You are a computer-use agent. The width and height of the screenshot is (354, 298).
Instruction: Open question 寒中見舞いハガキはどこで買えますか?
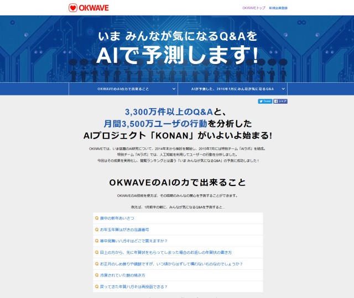click(x=133, y=241)
